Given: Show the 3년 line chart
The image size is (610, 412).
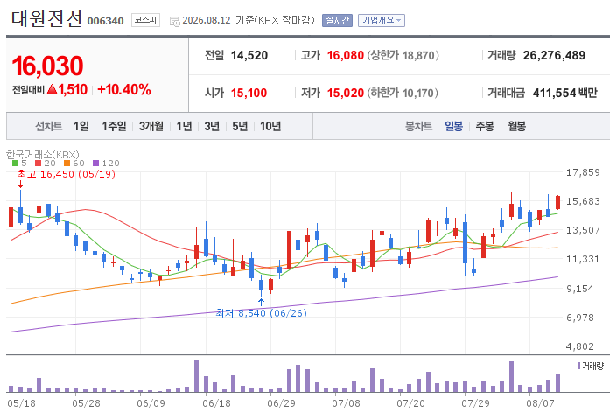Looking at the screenshot, I should (212, 126).
